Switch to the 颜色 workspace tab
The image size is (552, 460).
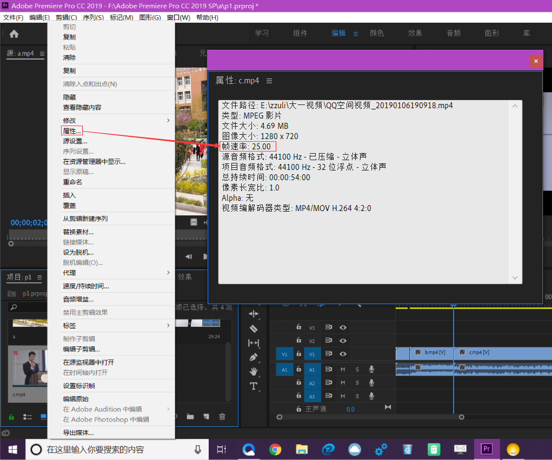[x=377, y=33]
